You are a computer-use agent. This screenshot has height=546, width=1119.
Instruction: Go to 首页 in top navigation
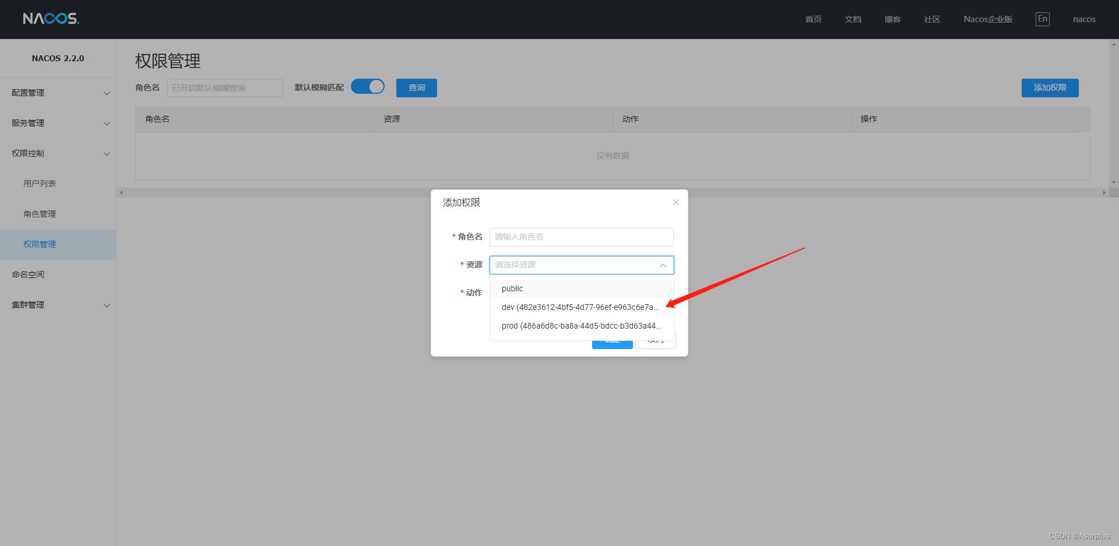(813, 19)
